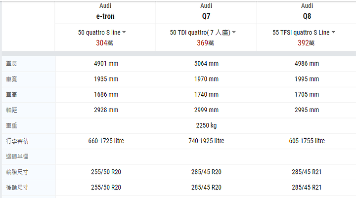Screen dimensions: 356x198
Task: Click the Audi Q7 model name
Action: (x=206, y=16)
